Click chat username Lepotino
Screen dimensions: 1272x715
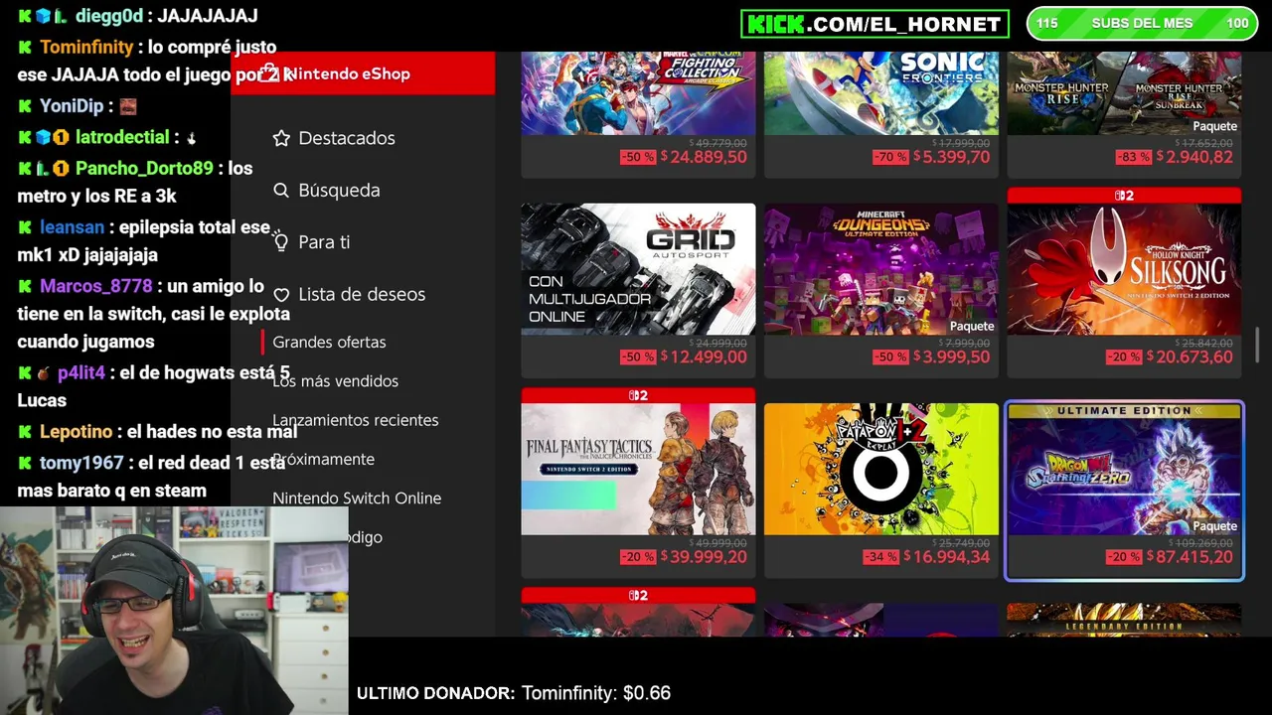point(76,432)
